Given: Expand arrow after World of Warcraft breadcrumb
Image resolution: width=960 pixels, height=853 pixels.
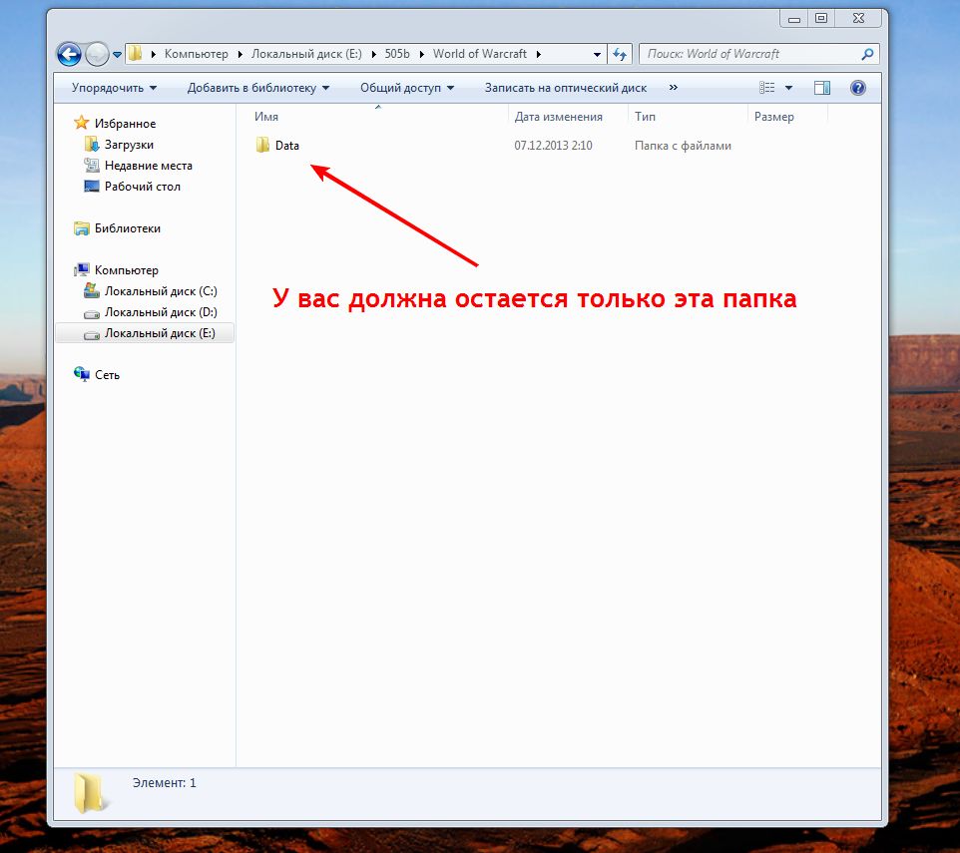Looking at the screenshot, I should coord(538,55).
